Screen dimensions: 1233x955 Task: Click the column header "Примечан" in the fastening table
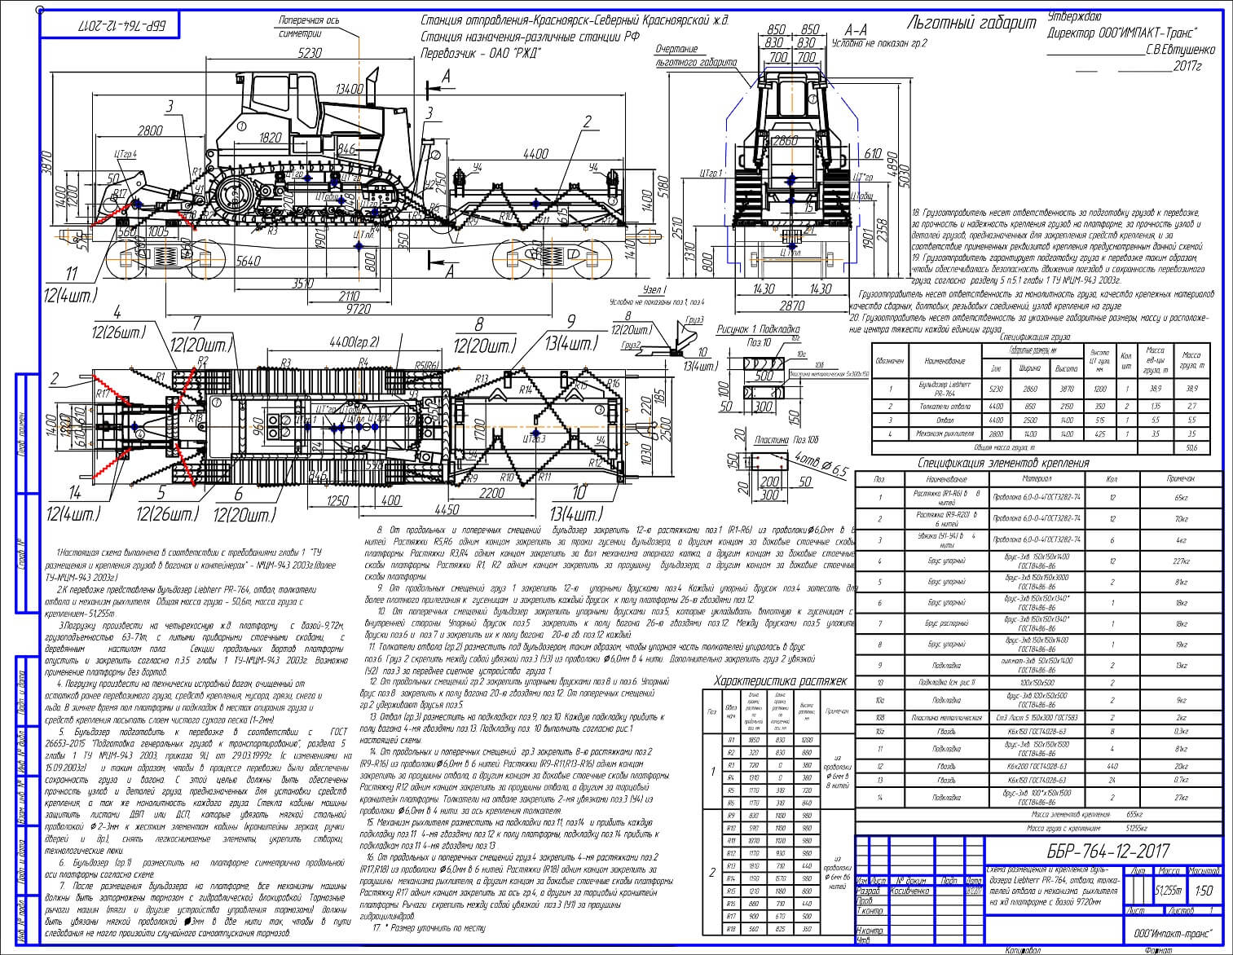[x=1180, y=479]
